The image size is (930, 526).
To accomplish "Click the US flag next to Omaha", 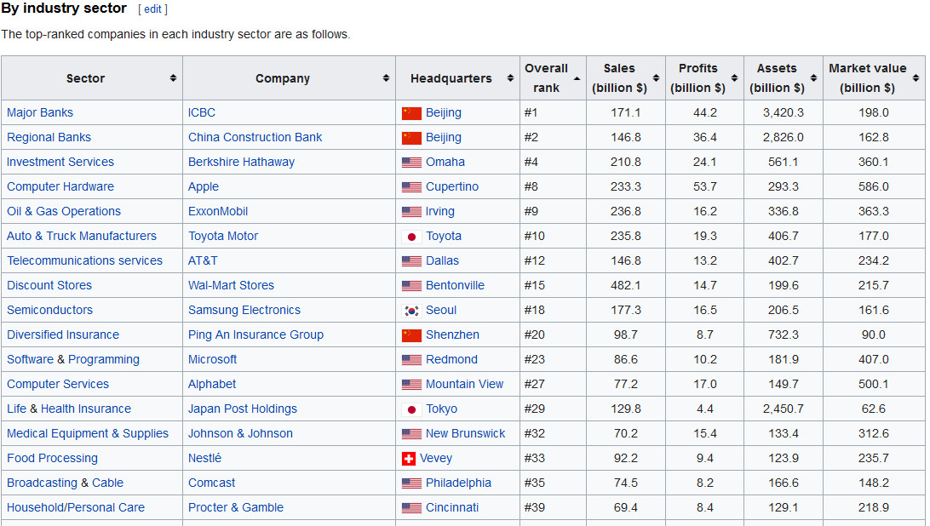I will pos(411,163).
